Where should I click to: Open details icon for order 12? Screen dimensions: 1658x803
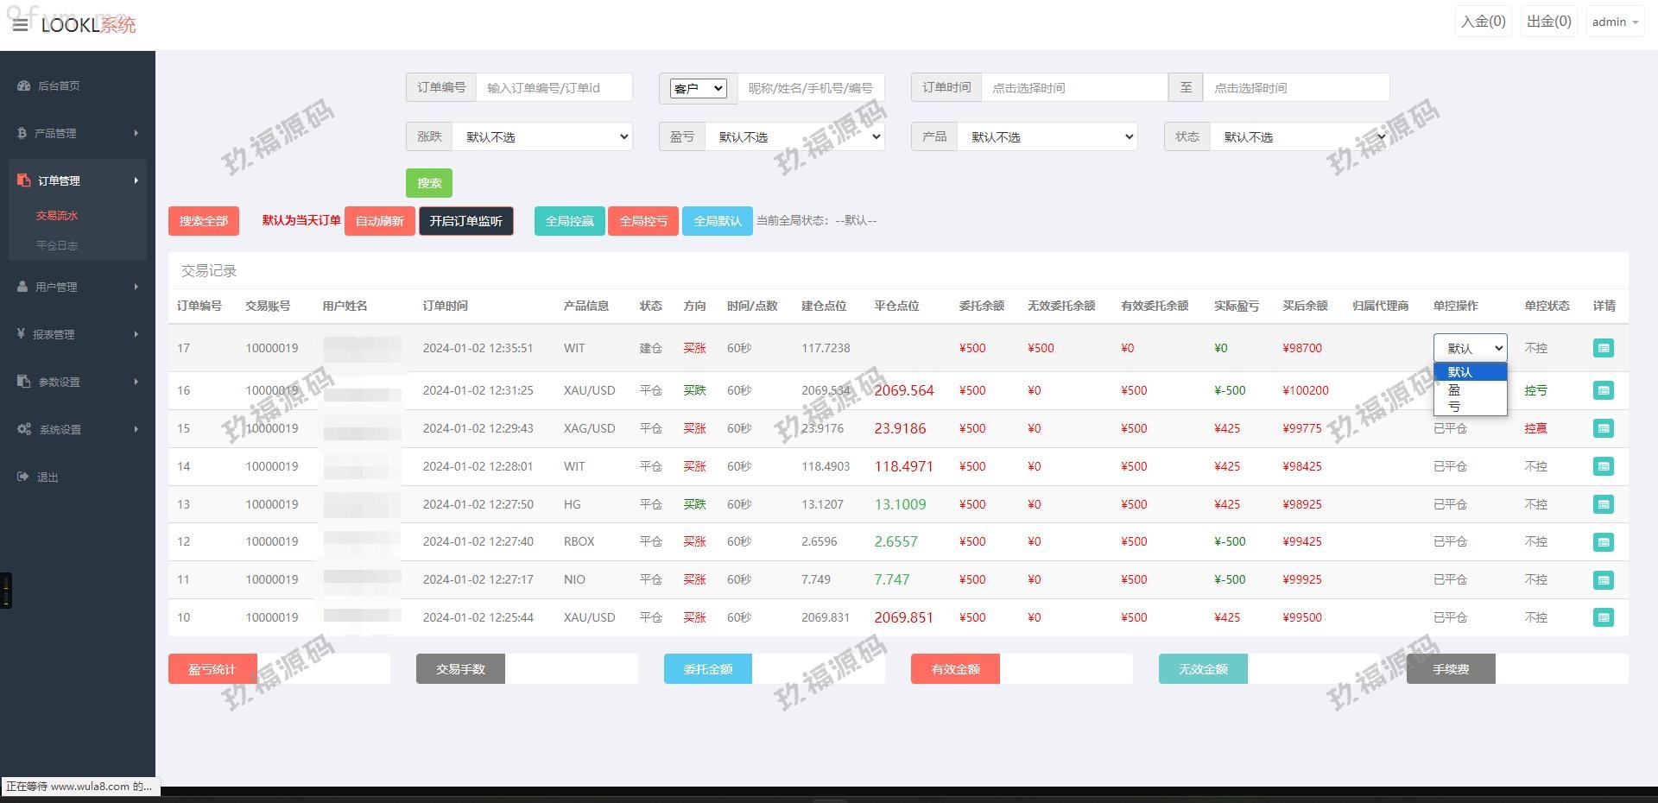(1603, 542)
